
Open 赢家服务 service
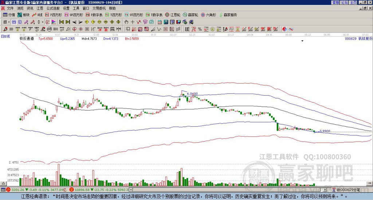228,15
